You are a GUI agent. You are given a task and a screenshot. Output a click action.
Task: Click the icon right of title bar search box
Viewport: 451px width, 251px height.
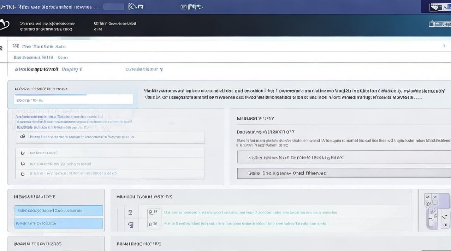click(x=136, y=7)
